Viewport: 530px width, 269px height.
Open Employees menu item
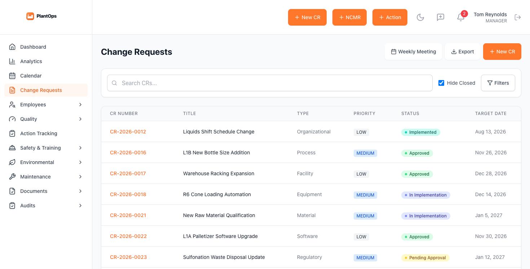46,105
